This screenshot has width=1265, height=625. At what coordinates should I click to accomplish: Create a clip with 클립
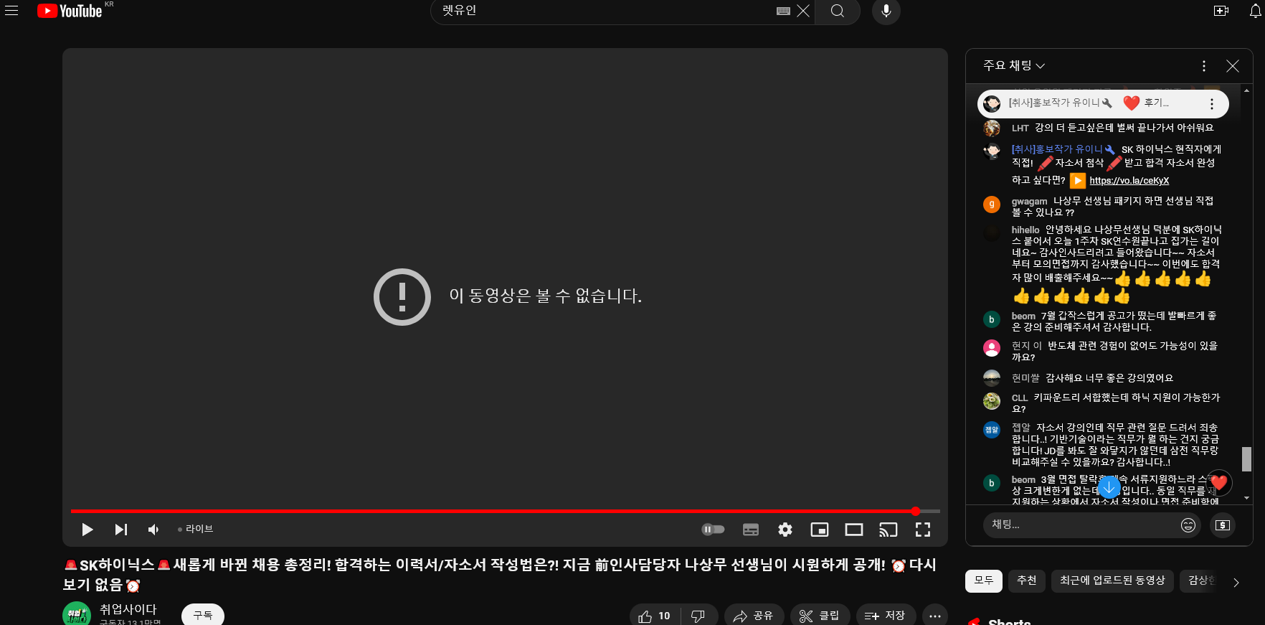click(820, 616)
